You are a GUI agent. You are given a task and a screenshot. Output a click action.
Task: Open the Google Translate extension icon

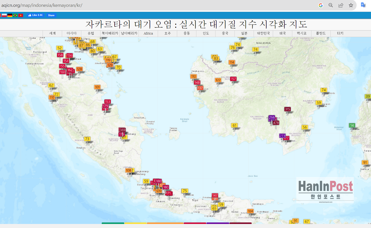tap(363, 5)
